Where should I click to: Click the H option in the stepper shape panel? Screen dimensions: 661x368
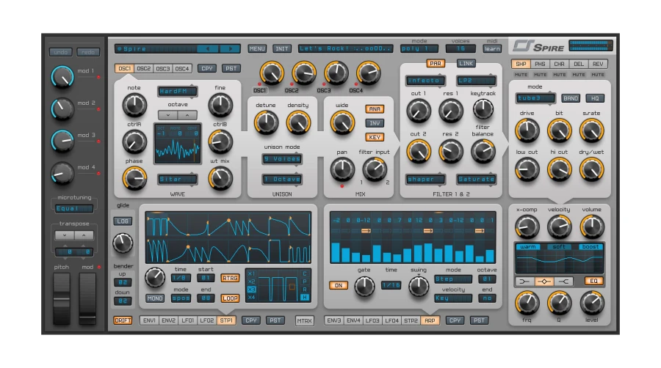304,298
